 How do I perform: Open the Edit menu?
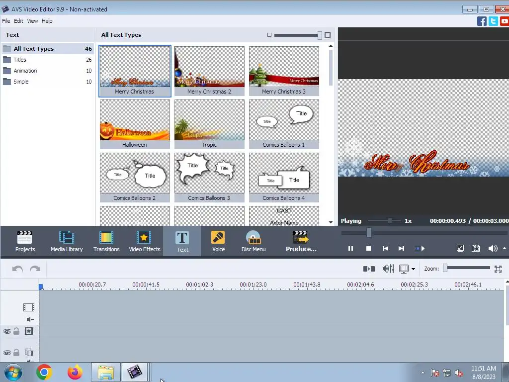coord(18,21)
